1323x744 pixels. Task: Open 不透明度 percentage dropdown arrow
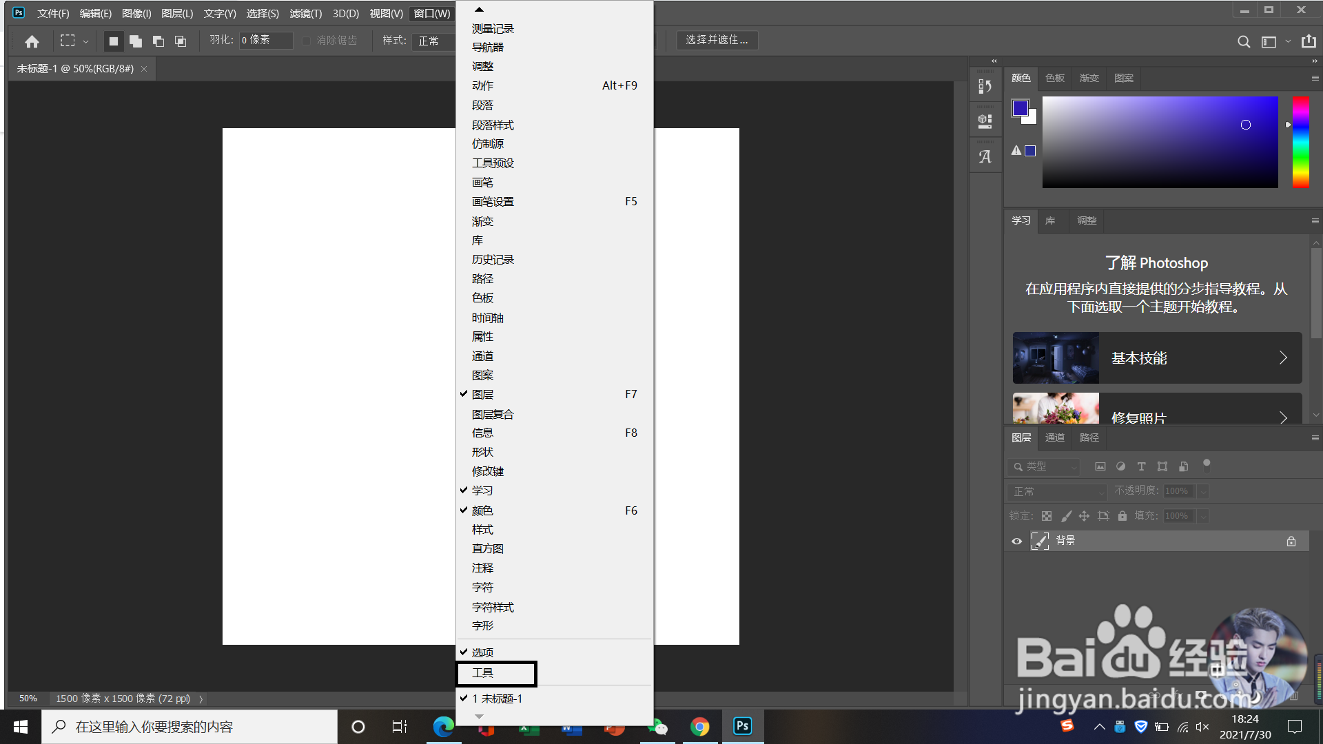click(x=1203, y=491)
